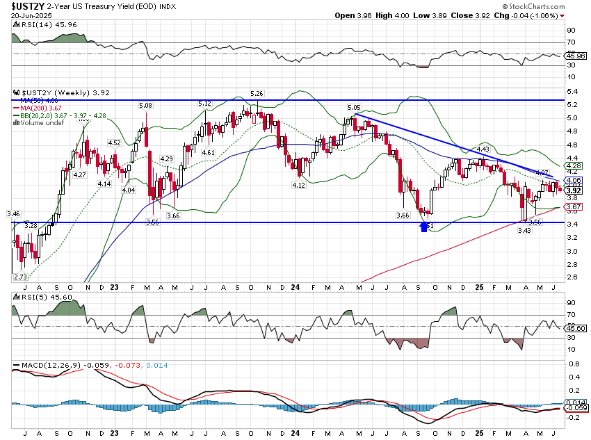Image resolution: width=591 pixels, height=440 pixels.
Task: Click the 5.05 label at trendline start
Action: tap(353, 108)
